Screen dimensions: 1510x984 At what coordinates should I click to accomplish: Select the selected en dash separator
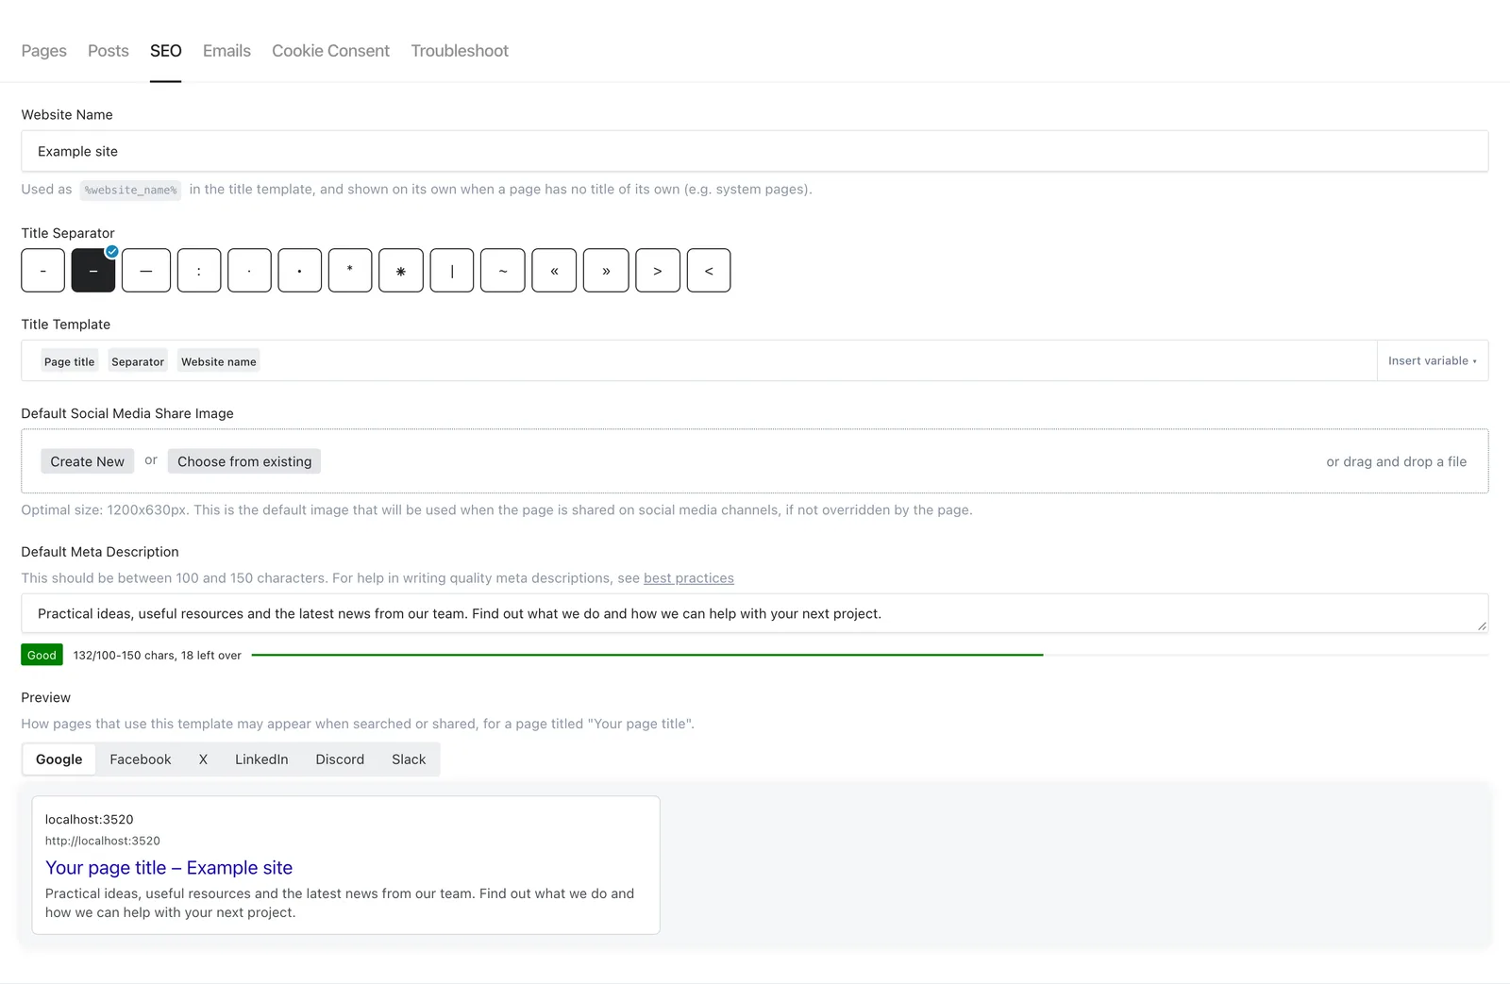93,271
